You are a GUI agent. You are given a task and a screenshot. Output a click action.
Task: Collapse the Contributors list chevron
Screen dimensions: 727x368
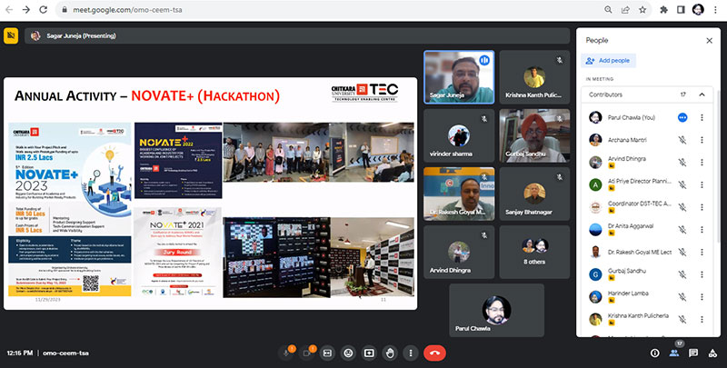pyautogui.click(x=702, y=94)
